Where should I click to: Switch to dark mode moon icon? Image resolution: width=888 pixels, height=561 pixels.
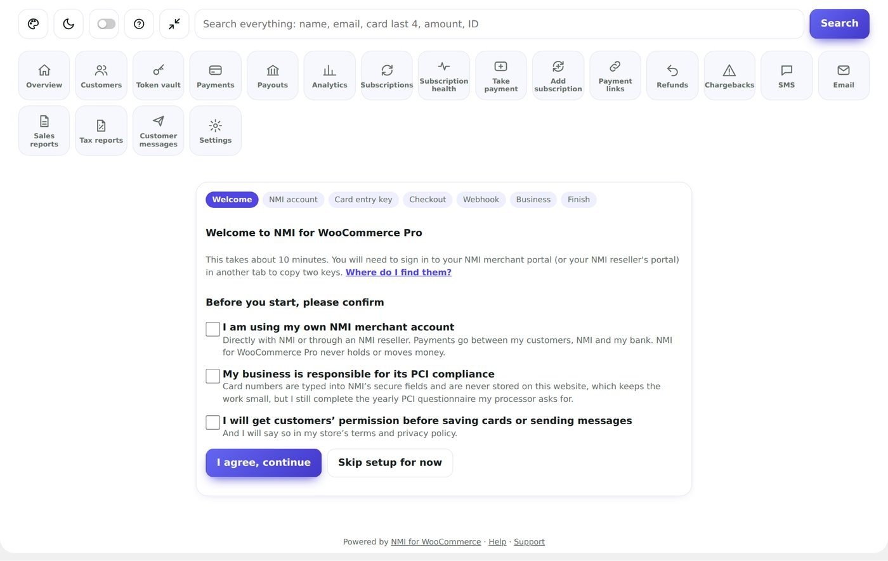tap(69, 24)
